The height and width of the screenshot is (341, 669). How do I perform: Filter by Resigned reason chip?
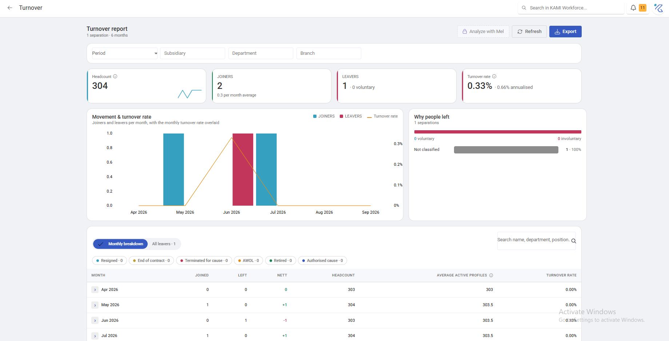(109, 260)
